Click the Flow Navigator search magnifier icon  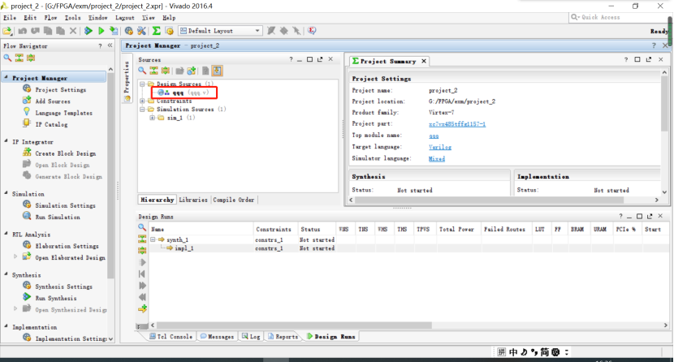(x=7, y=58)
